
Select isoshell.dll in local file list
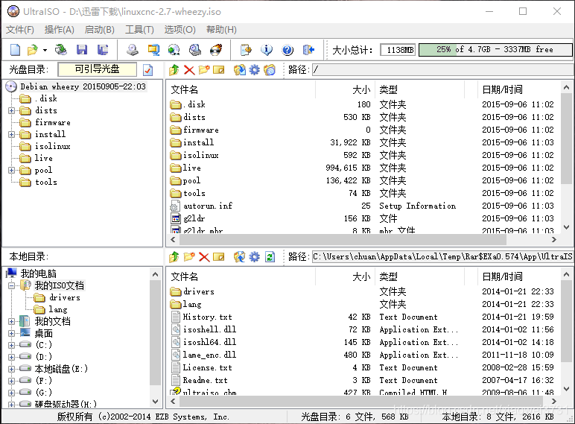pyautogui.click(x=209, y=329)
